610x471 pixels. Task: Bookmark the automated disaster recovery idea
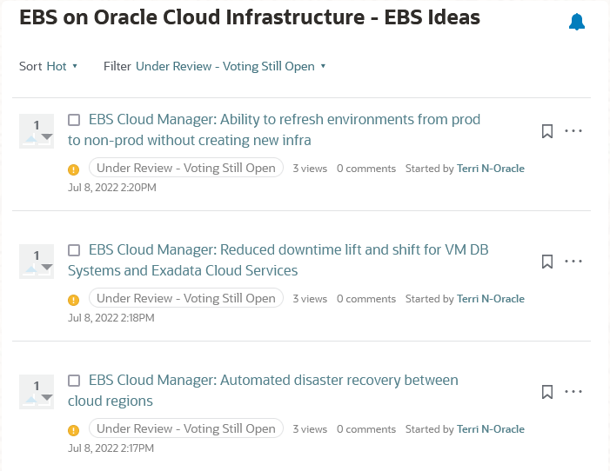547,392
